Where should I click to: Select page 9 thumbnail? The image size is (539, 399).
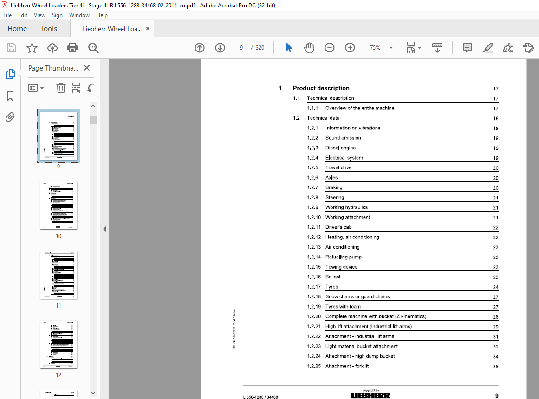point(59,136)
